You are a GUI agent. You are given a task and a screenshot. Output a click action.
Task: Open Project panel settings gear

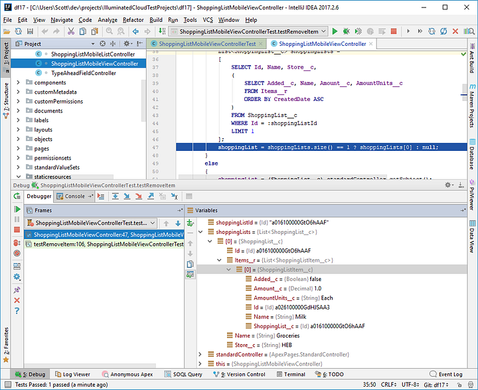tap(127, 44)
